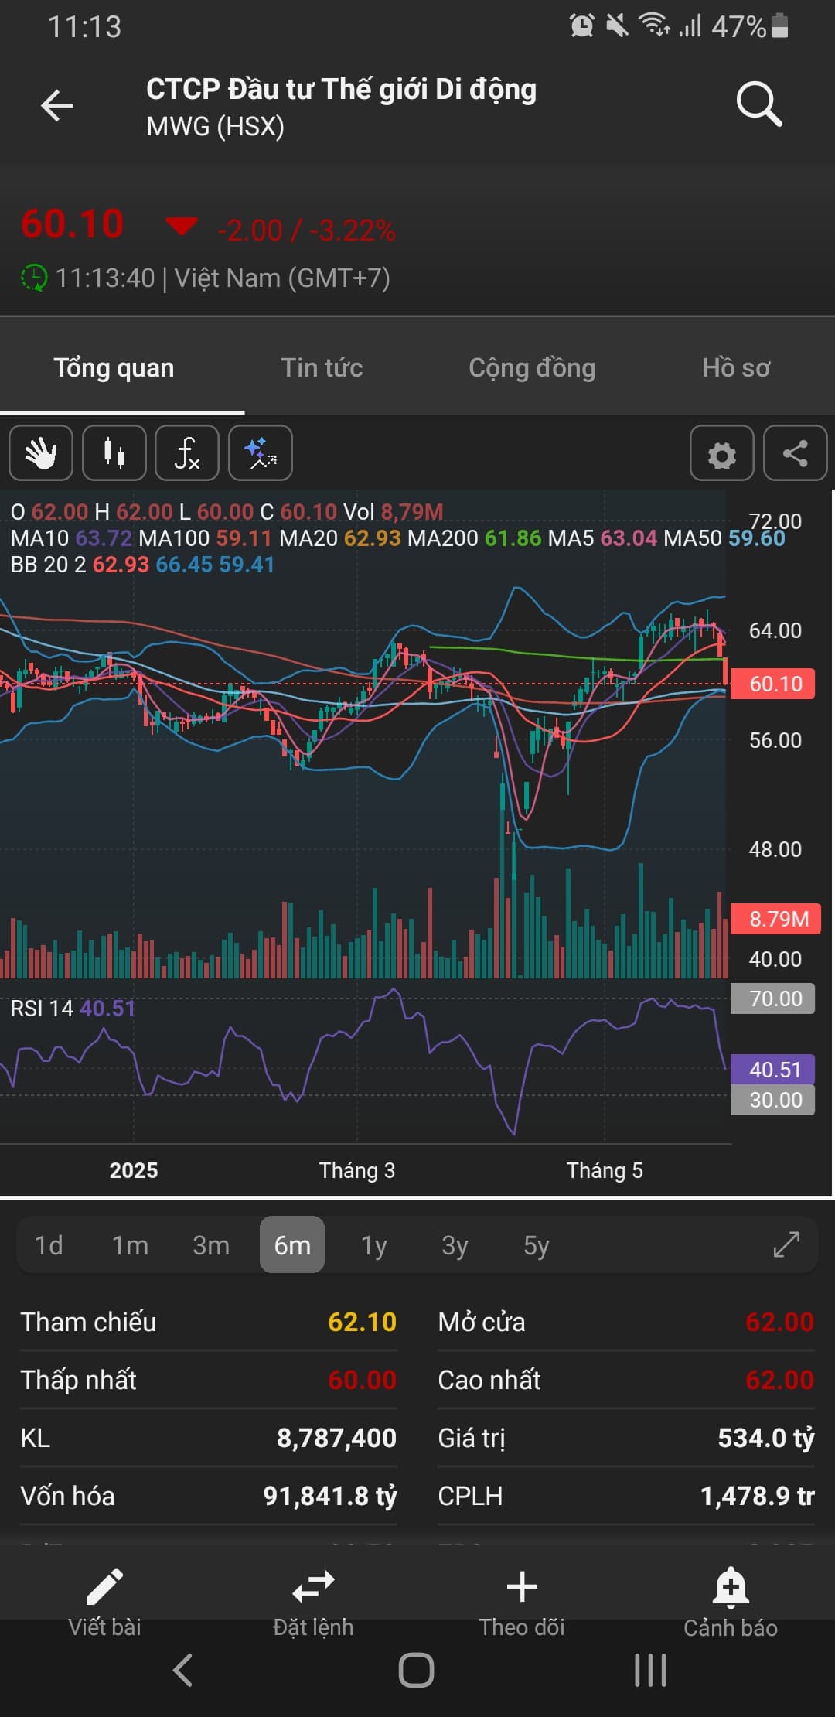Image resolution: width=835 pixels, height=1717 pixels.
Task: Open the AI drawing tools icon
Action: coord(261,453)
